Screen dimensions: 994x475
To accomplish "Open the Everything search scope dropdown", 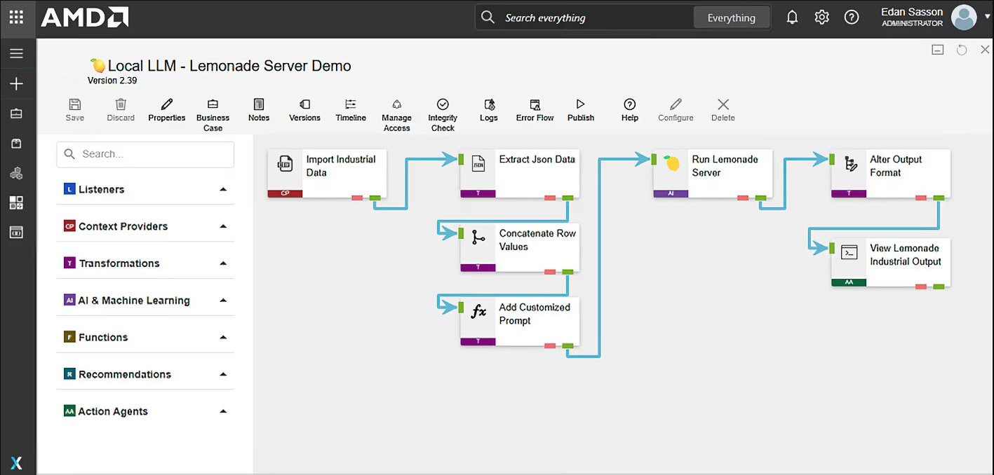I will [731, 18].
